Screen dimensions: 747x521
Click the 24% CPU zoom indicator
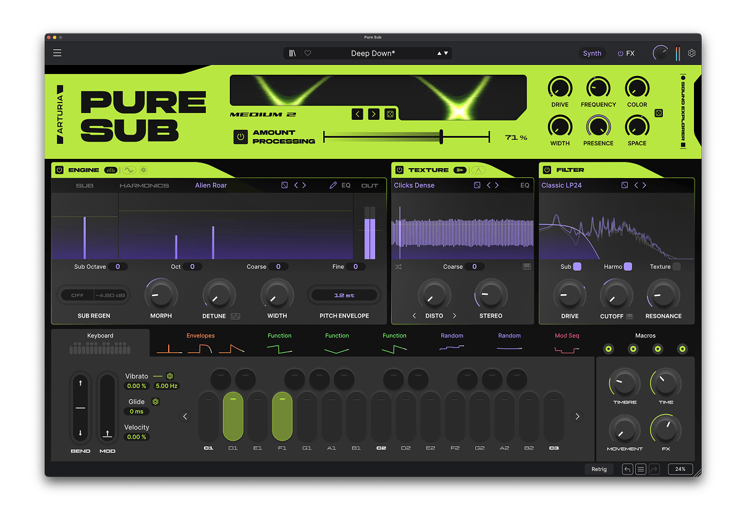point(680,469)
